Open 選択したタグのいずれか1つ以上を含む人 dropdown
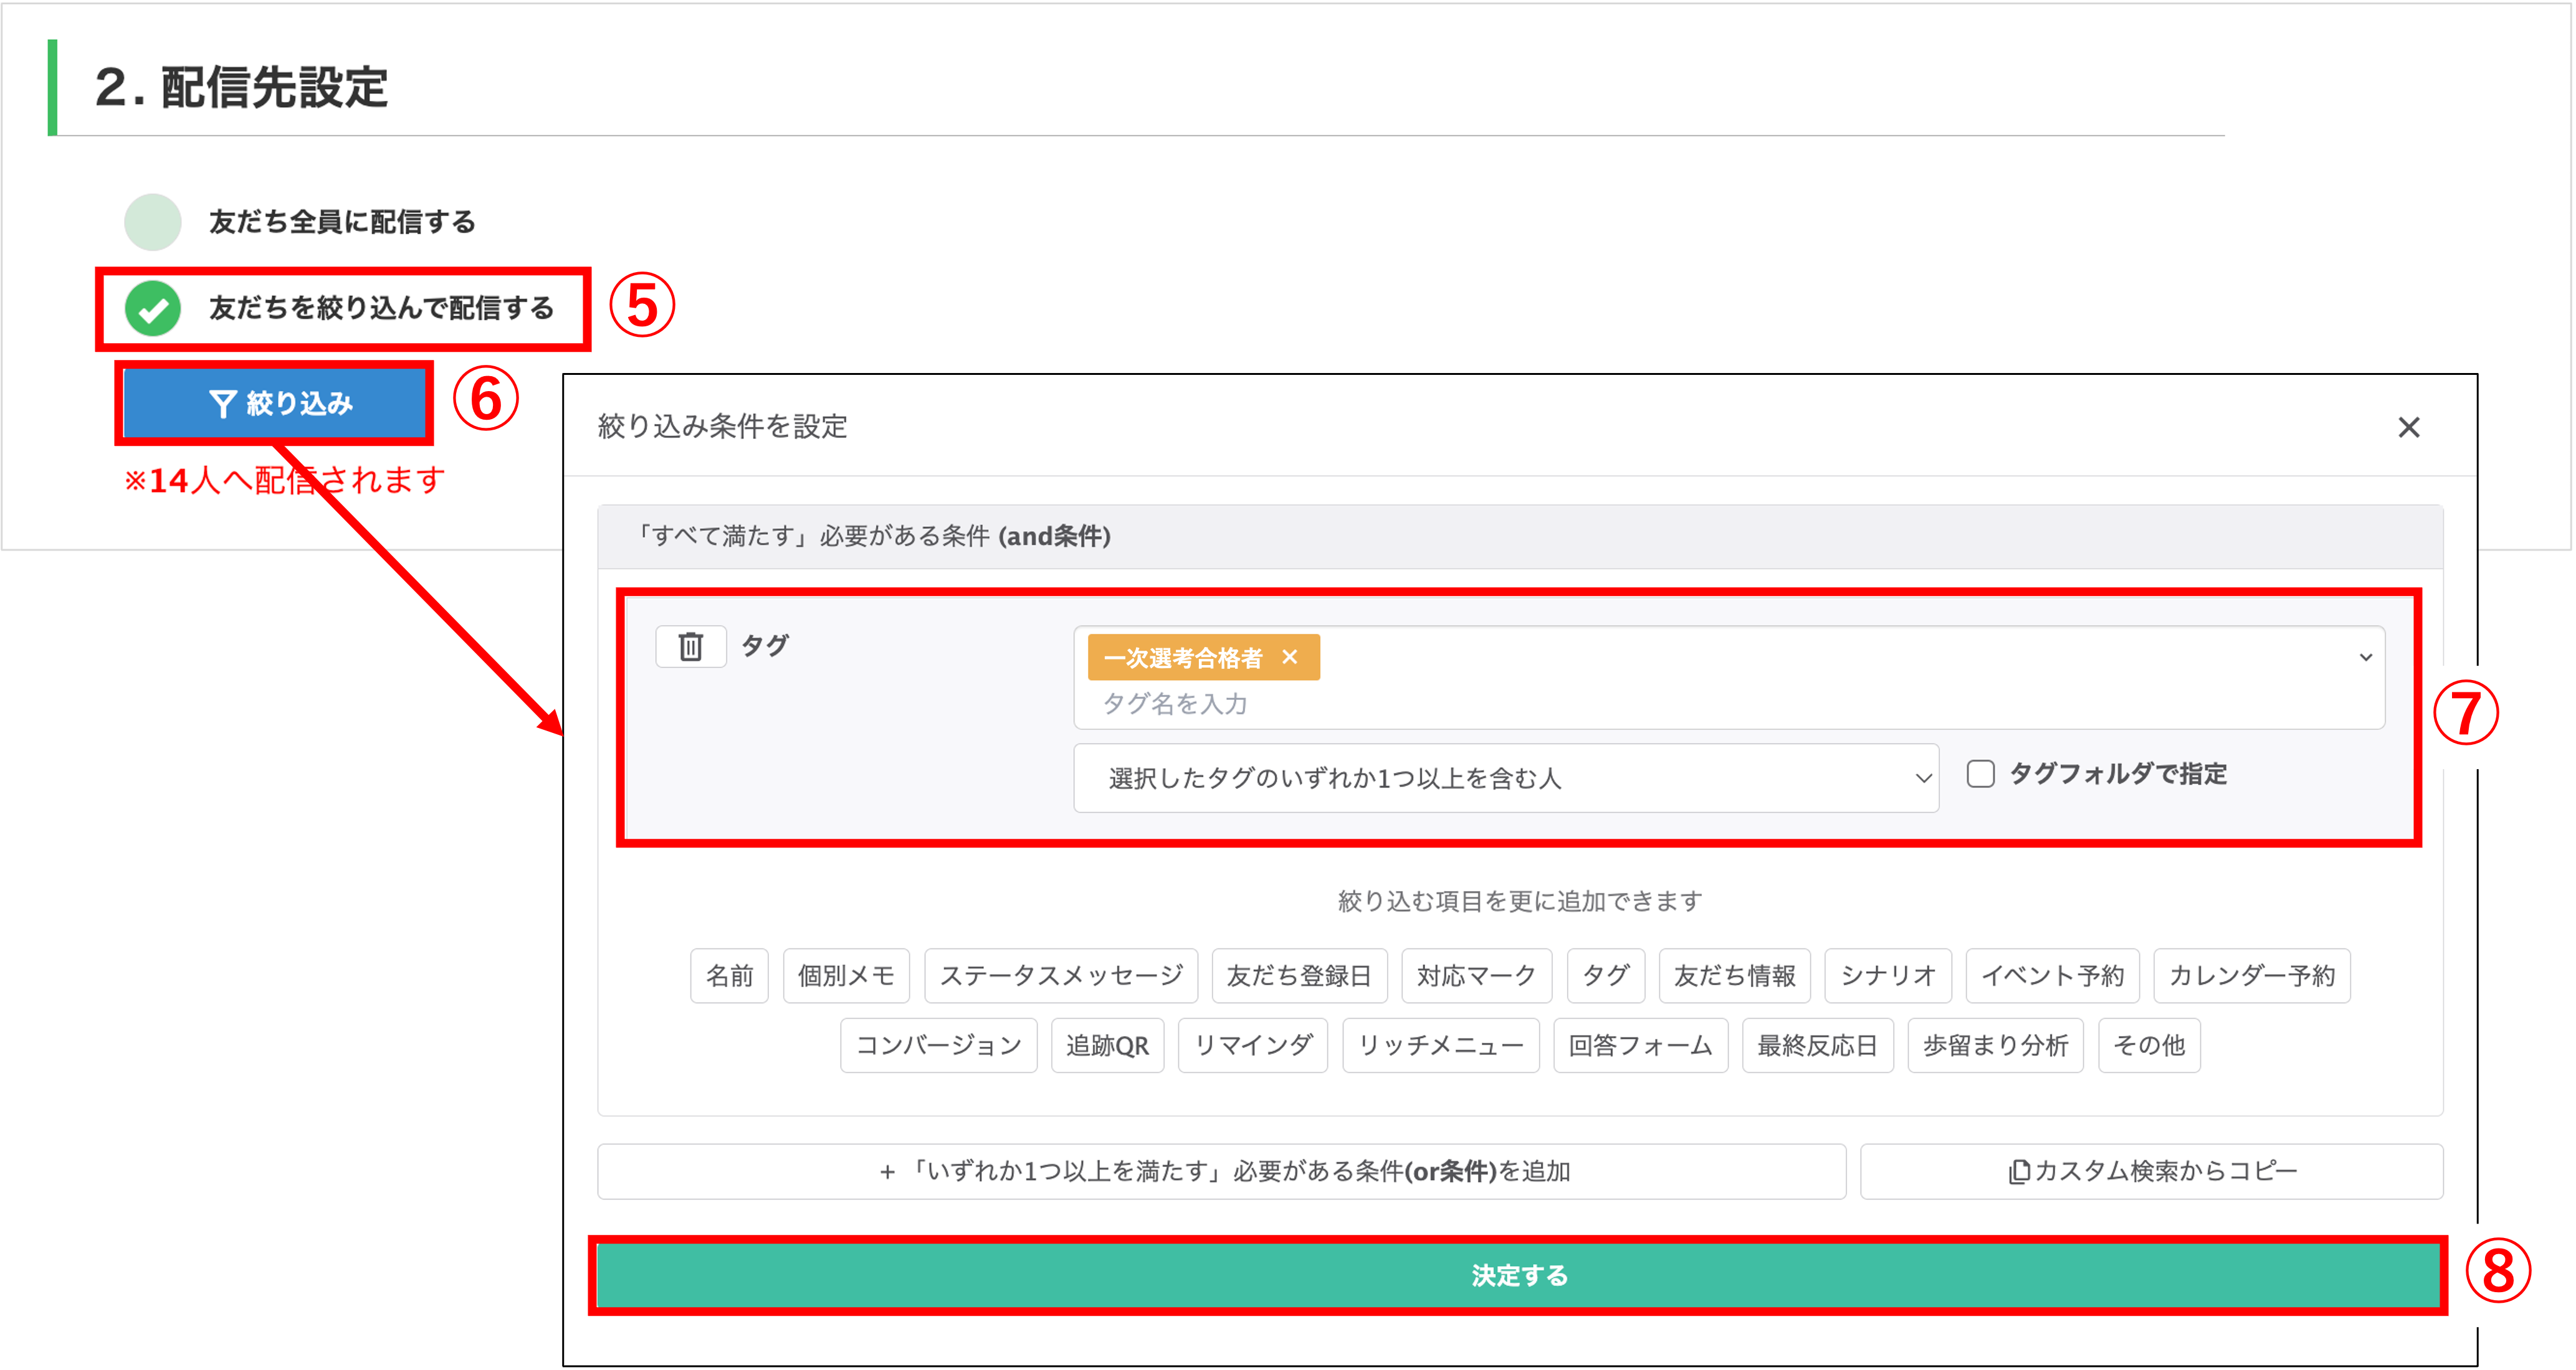The height and width of the screenshot is (1370, 2576). pos(1505,778)
